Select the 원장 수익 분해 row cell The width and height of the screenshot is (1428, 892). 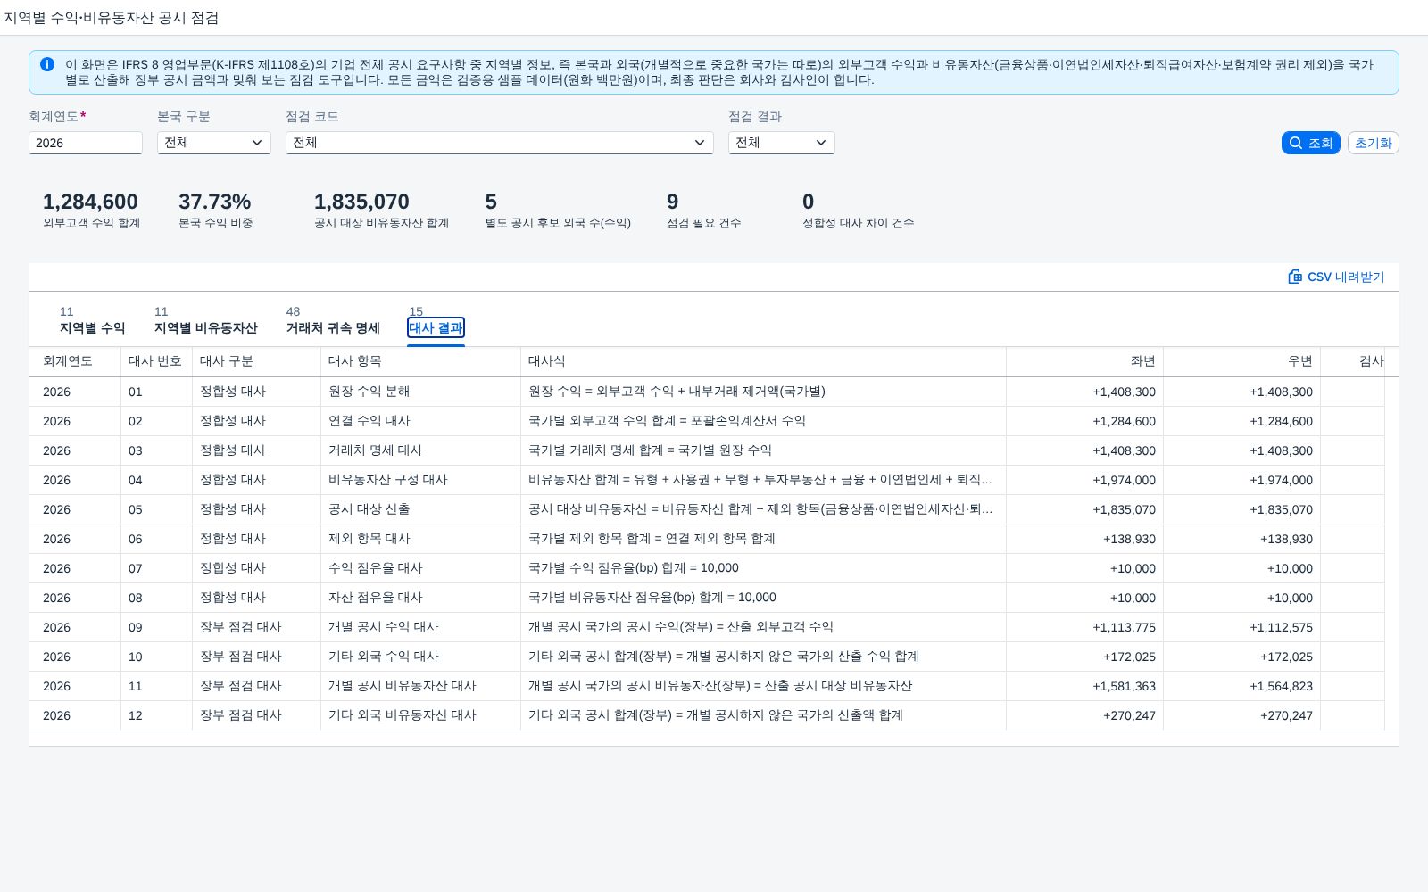click(420, 392)
